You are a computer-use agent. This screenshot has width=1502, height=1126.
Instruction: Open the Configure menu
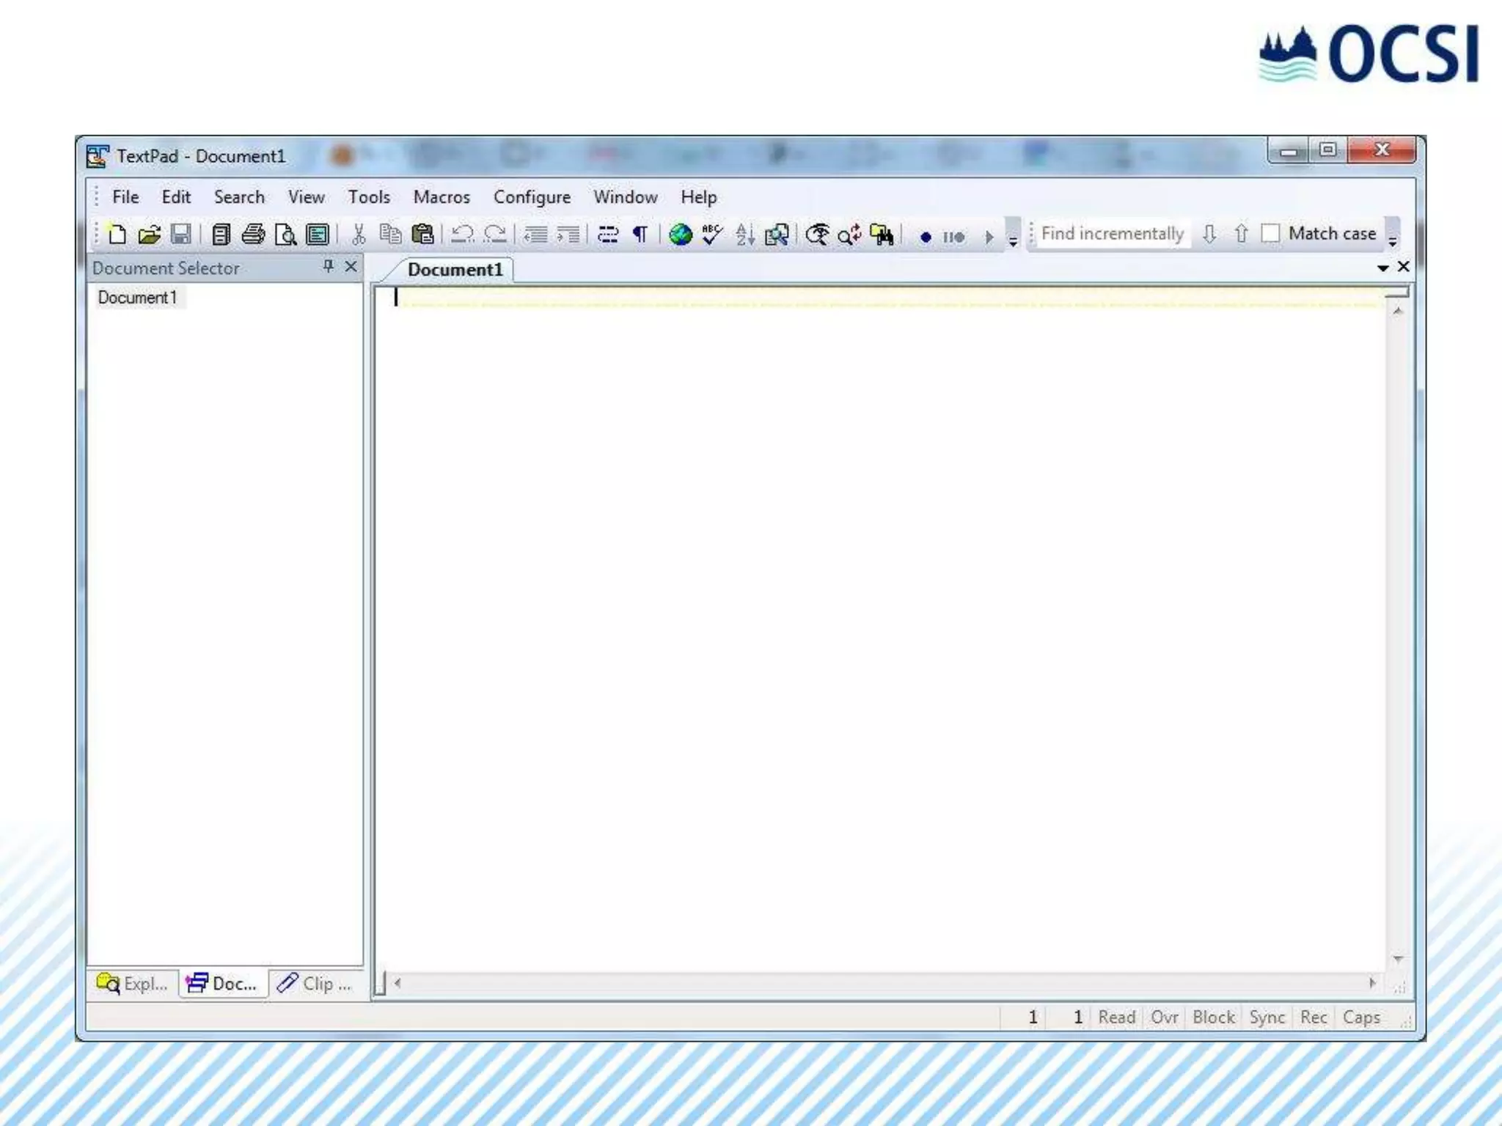click(531, 197)
